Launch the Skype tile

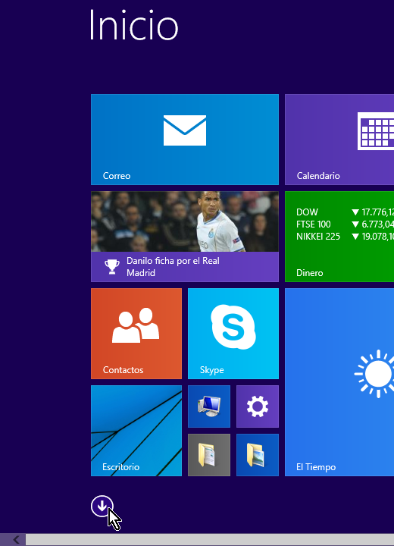pos(233,334)
